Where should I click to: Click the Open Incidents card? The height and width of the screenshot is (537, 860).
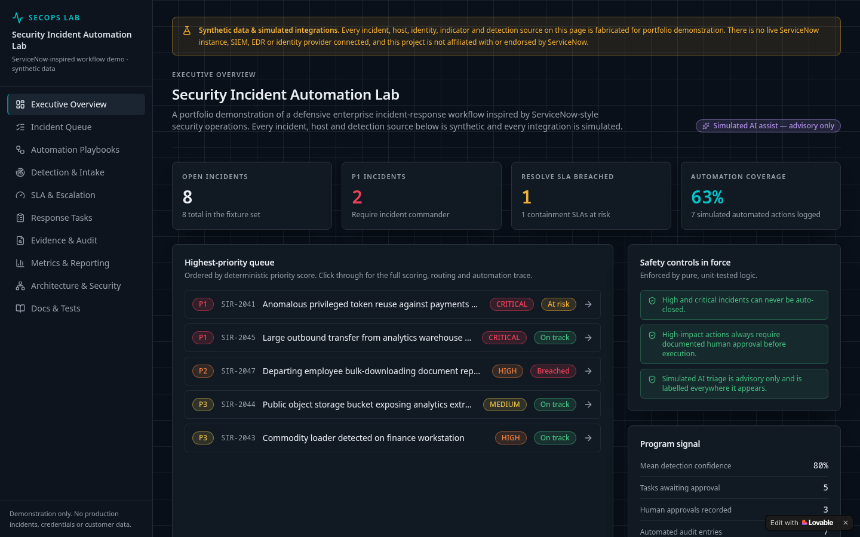click(252, 196)
